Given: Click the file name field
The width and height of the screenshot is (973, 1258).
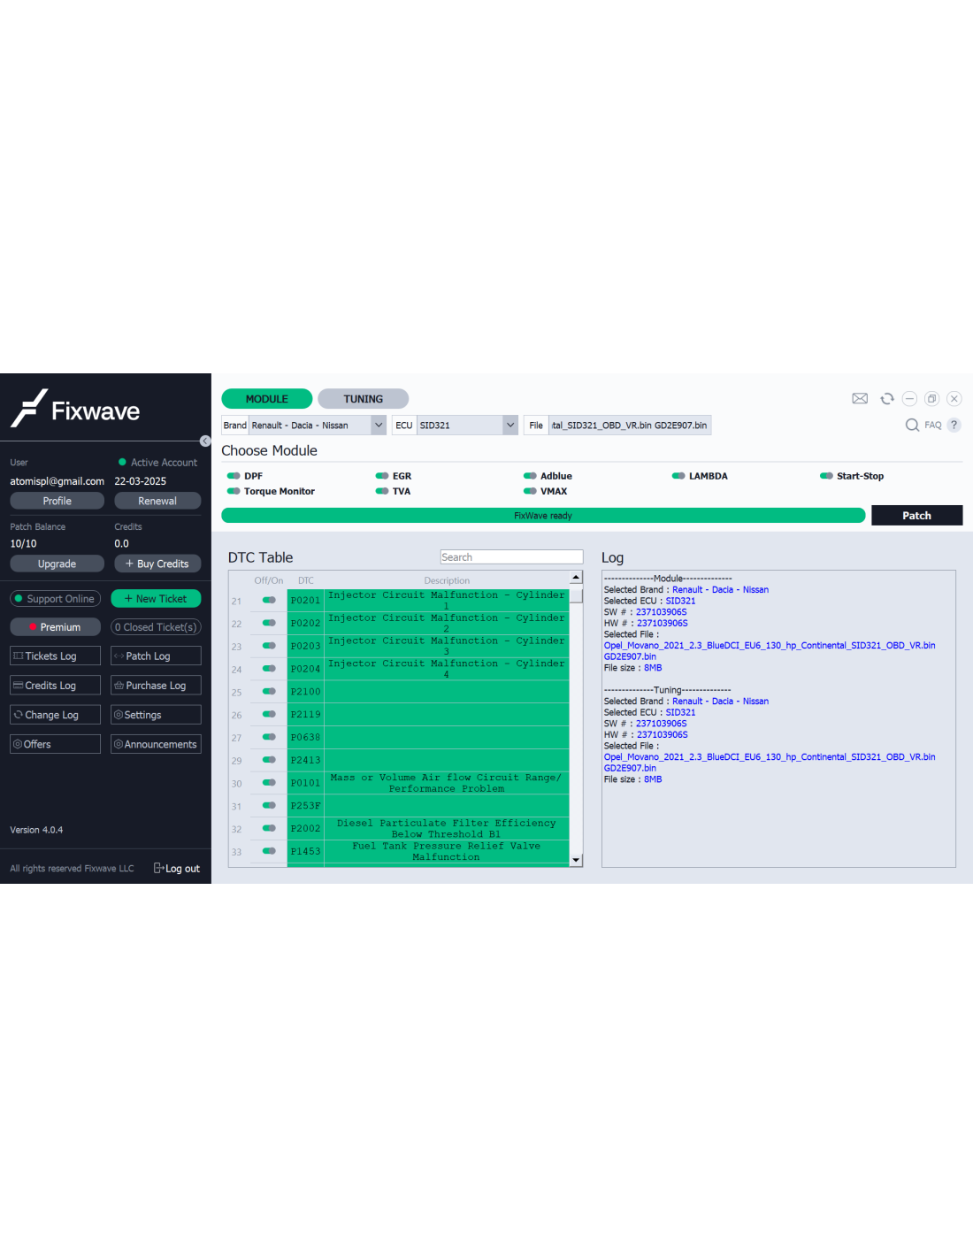Looking at the screenshot, I should pos(630,426).
